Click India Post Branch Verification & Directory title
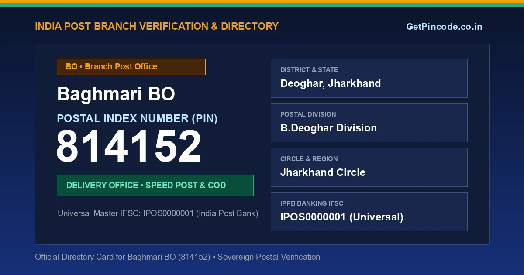524x275 pixels. [x=156, y=26]
